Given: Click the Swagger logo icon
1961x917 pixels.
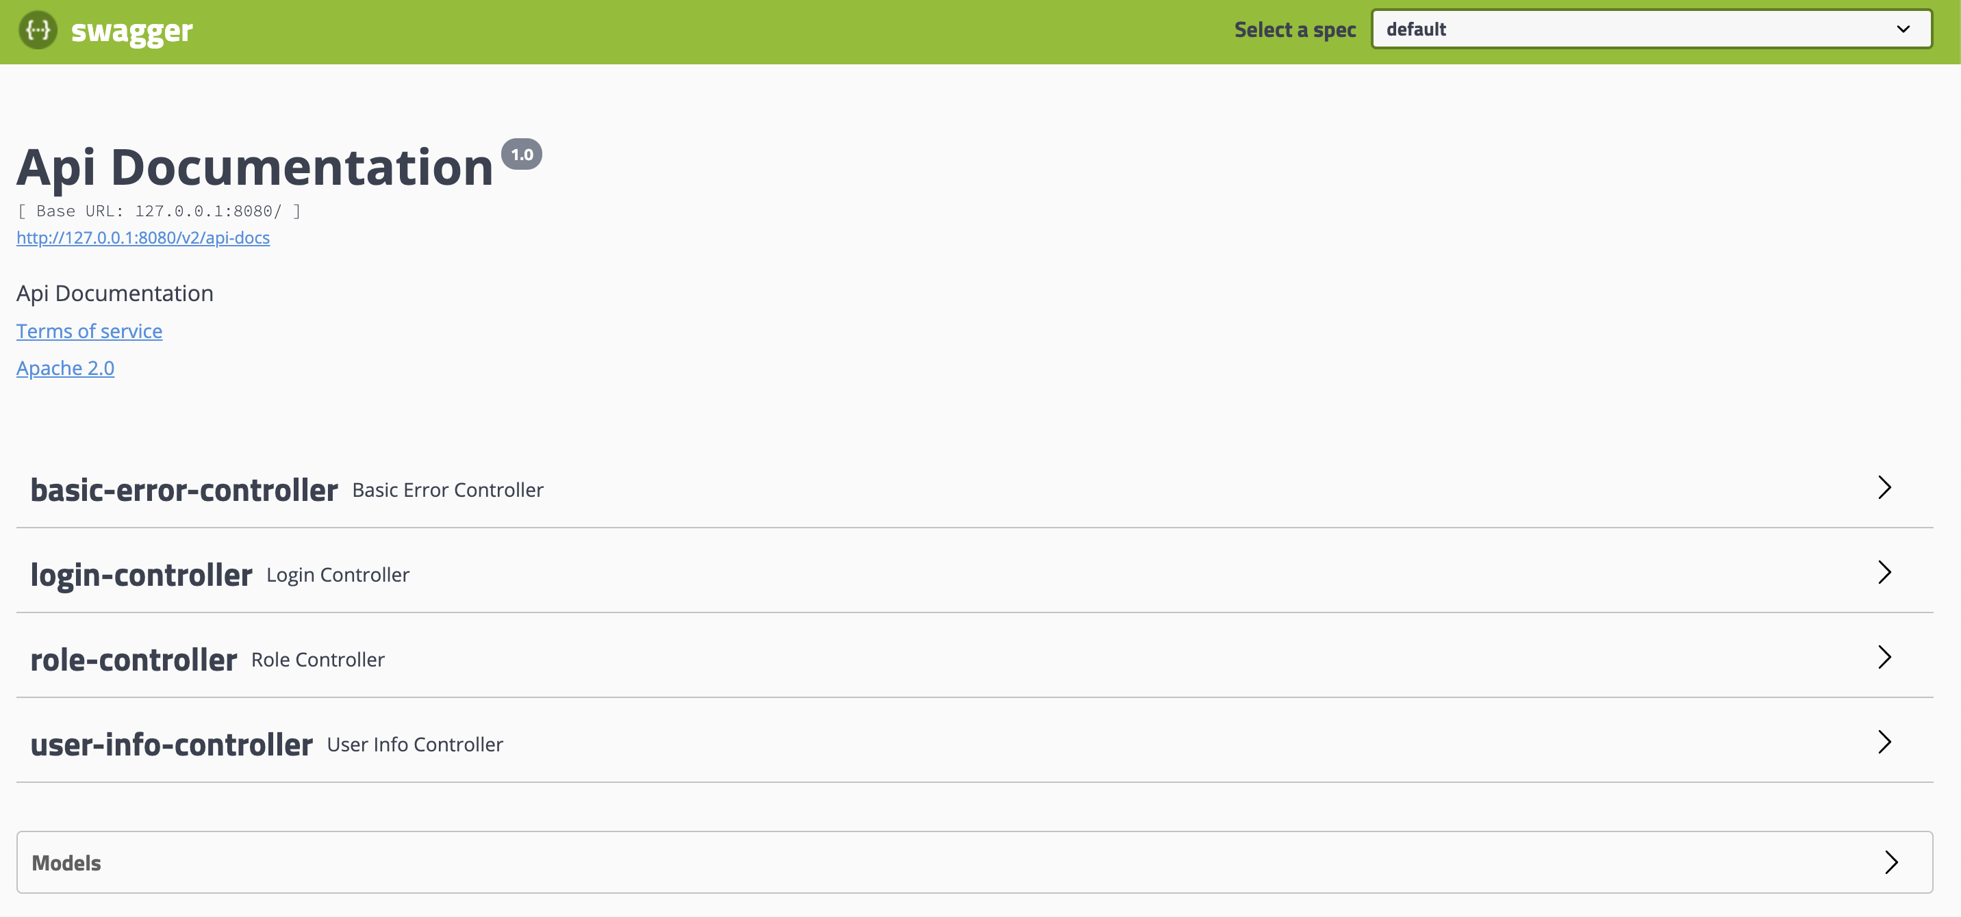Looking at the screenshot, I should click(37, 29).
